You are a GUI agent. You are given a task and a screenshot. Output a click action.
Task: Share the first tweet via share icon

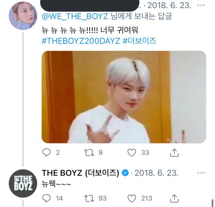pyautogui.click(x=174, y=153)
